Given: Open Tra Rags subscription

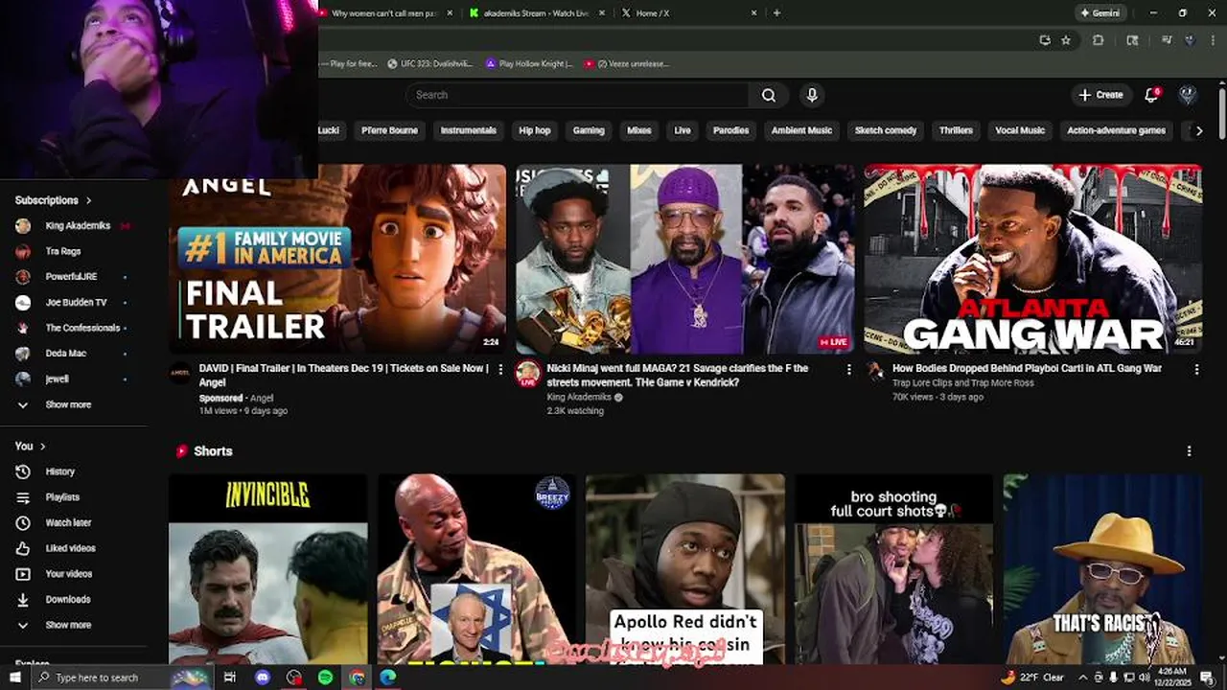Looking at the screenshot, I should click(74, 251).
